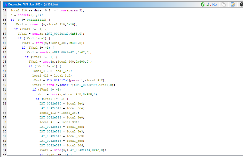Screen dimensions: 243x157
Task: Click the pencil edit/export icon
Action: (x=233, y=4)
